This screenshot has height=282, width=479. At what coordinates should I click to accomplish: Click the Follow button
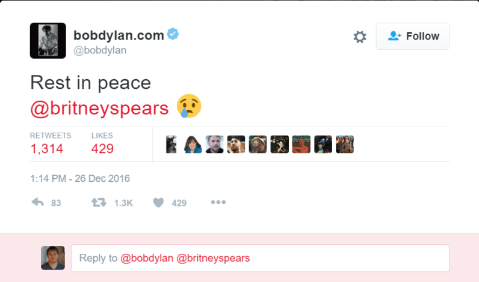tap(412, 36)
